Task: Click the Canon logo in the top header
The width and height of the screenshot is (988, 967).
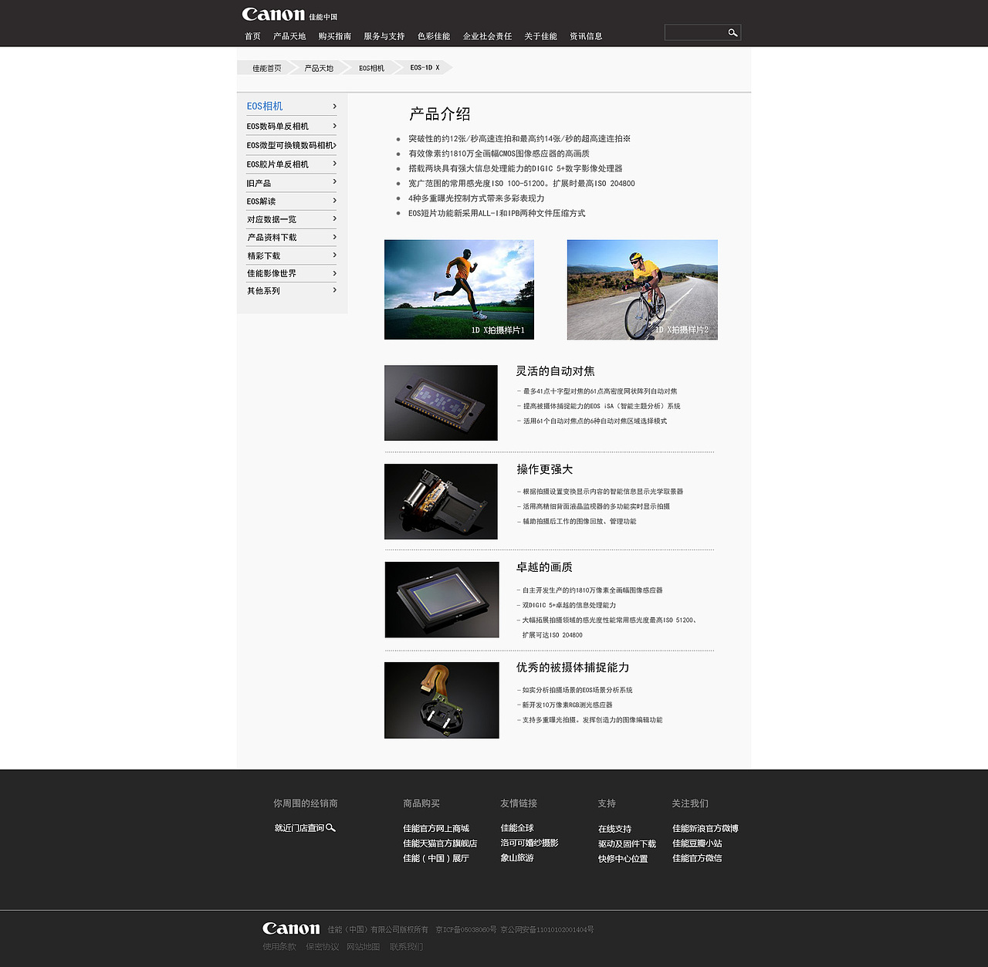Action: click(x=273, y=15)
